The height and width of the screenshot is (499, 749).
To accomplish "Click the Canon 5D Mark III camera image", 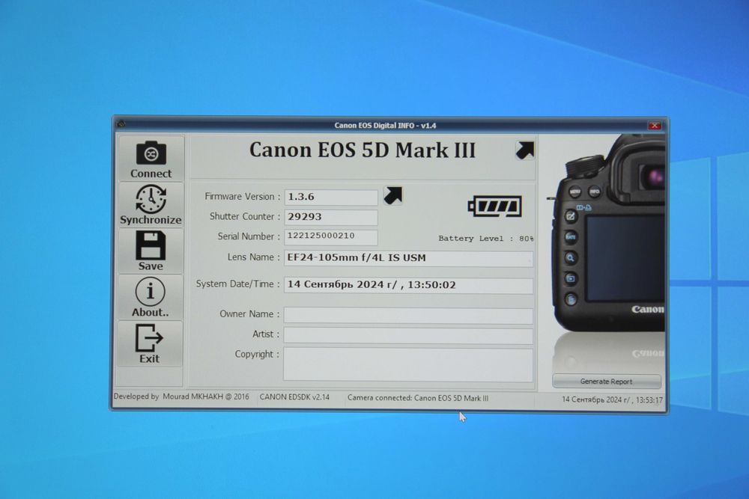I will (607, 233).
